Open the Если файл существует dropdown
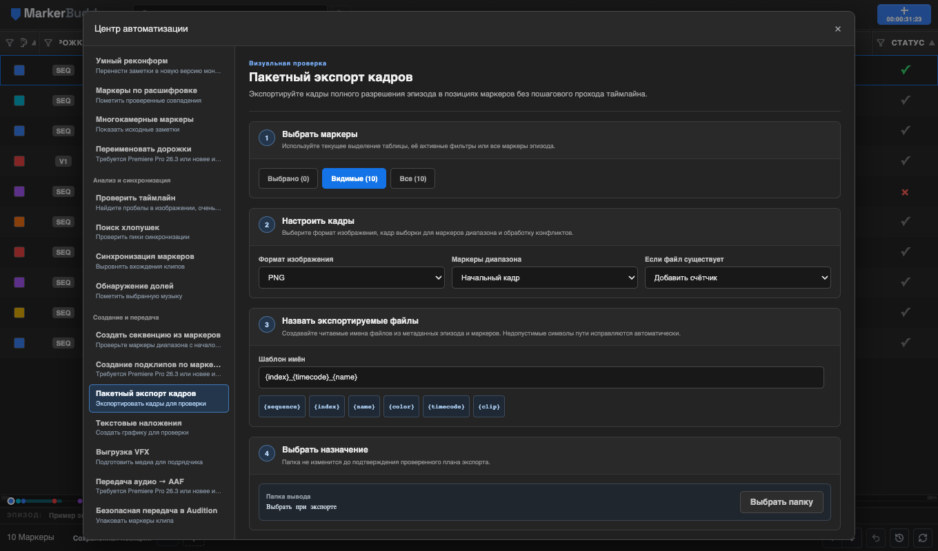938x551 pixels. pos(738,278)
